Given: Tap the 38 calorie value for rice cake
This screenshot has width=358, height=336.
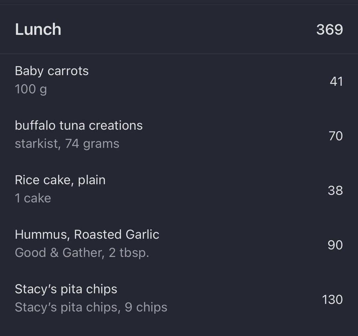Looking at the screenshot, I should pyautogui.click(x=335, y=190).
